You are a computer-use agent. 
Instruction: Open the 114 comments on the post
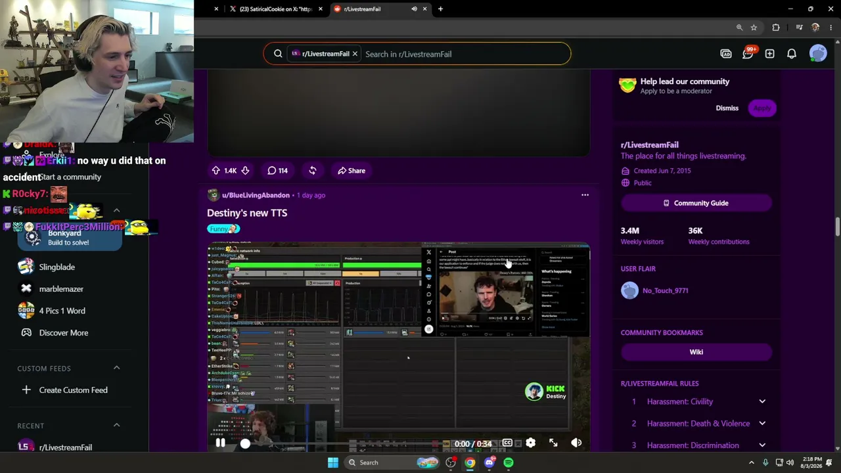277,171
